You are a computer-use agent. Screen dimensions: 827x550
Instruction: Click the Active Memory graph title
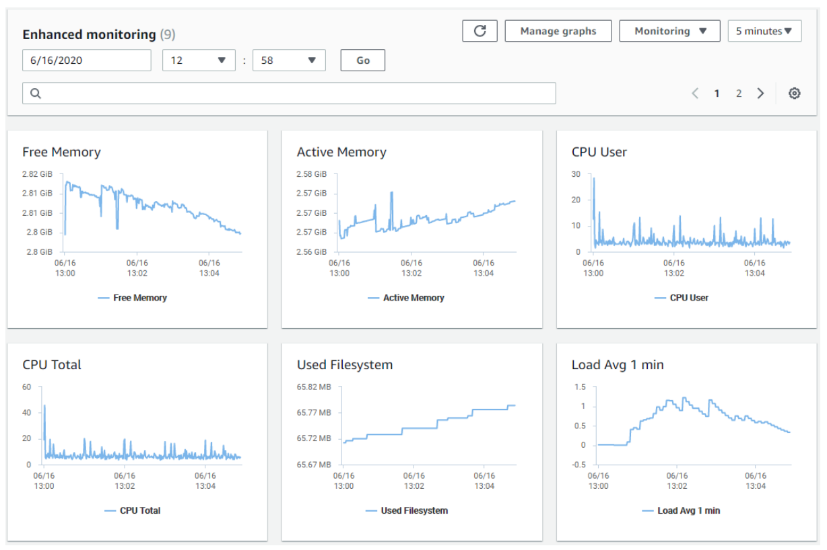[341, 152]
